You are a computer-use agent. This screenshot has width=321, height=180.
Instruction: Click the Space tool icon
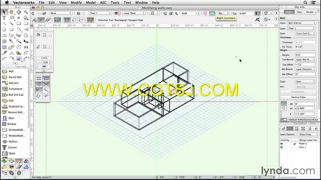click(x=4, y=153)
